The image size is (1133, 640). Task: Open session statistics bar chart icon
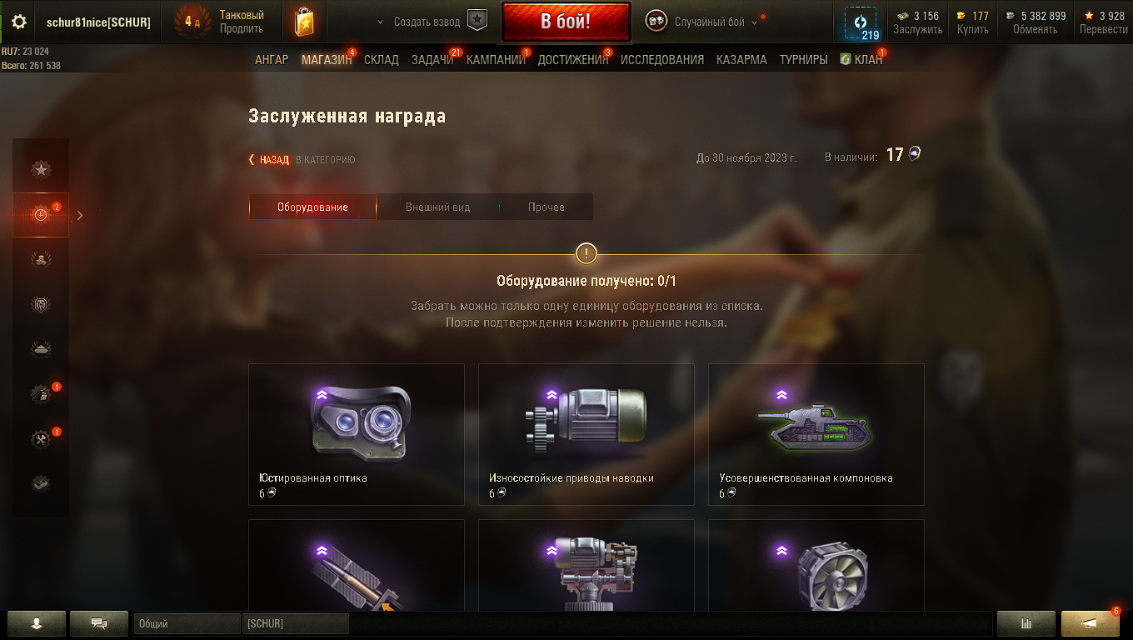(x=1026, y=622)
